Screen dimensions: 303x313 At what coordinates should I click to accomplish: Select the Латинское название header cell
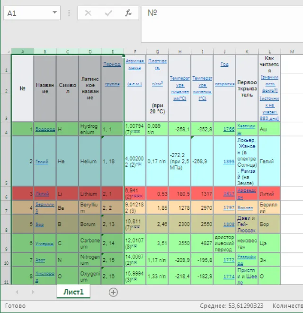[x=90, y=88]
